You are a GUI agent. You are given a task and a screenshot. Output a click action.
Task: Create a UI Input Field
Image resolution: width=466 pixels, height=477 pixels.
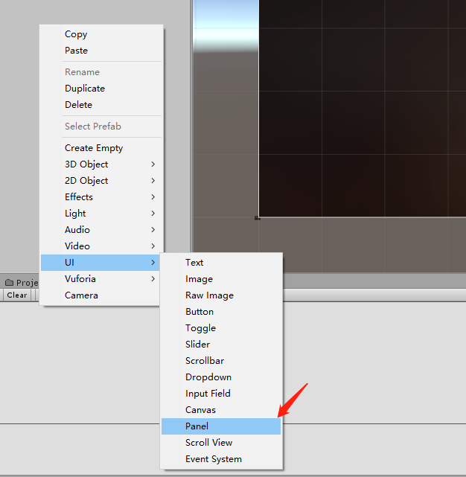pyautogui.click(x=221, y=394)
